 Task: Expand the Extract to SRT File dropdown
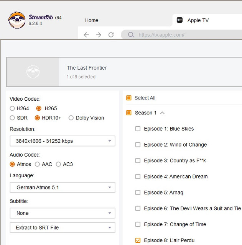(62, 227)
